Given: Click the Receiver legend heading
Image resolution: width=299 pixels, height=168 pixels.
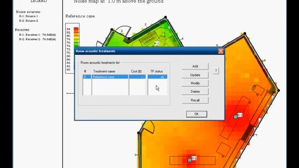Looking at the screenshot, I should (x=22, y=30).
